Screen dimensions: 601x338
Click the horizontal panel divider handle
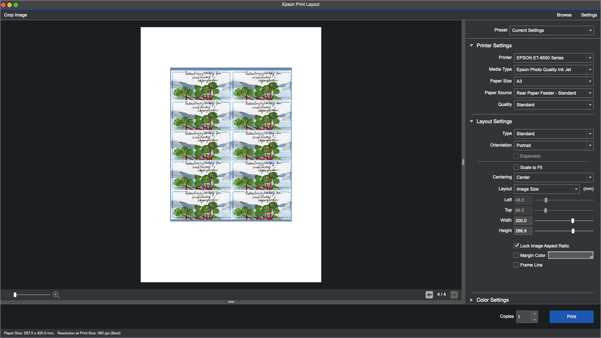point(231,302)
